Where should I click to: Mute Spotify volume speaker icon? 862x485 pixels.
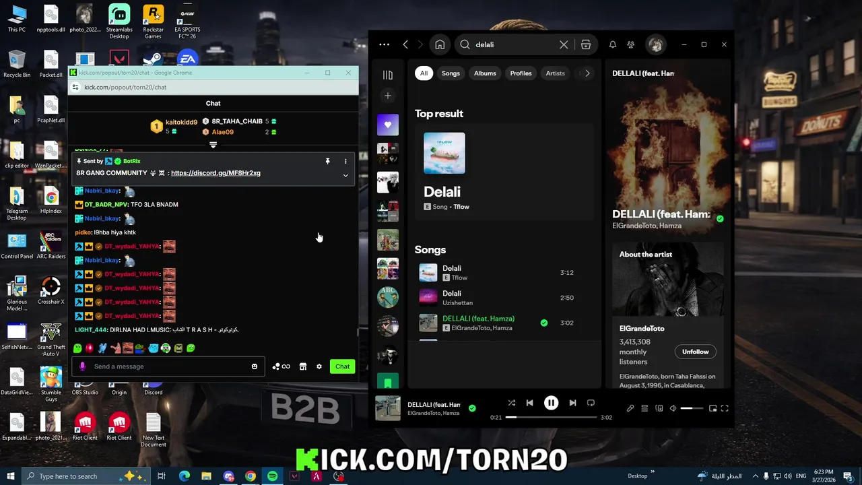pyautogui.click(x=673, y=408)
